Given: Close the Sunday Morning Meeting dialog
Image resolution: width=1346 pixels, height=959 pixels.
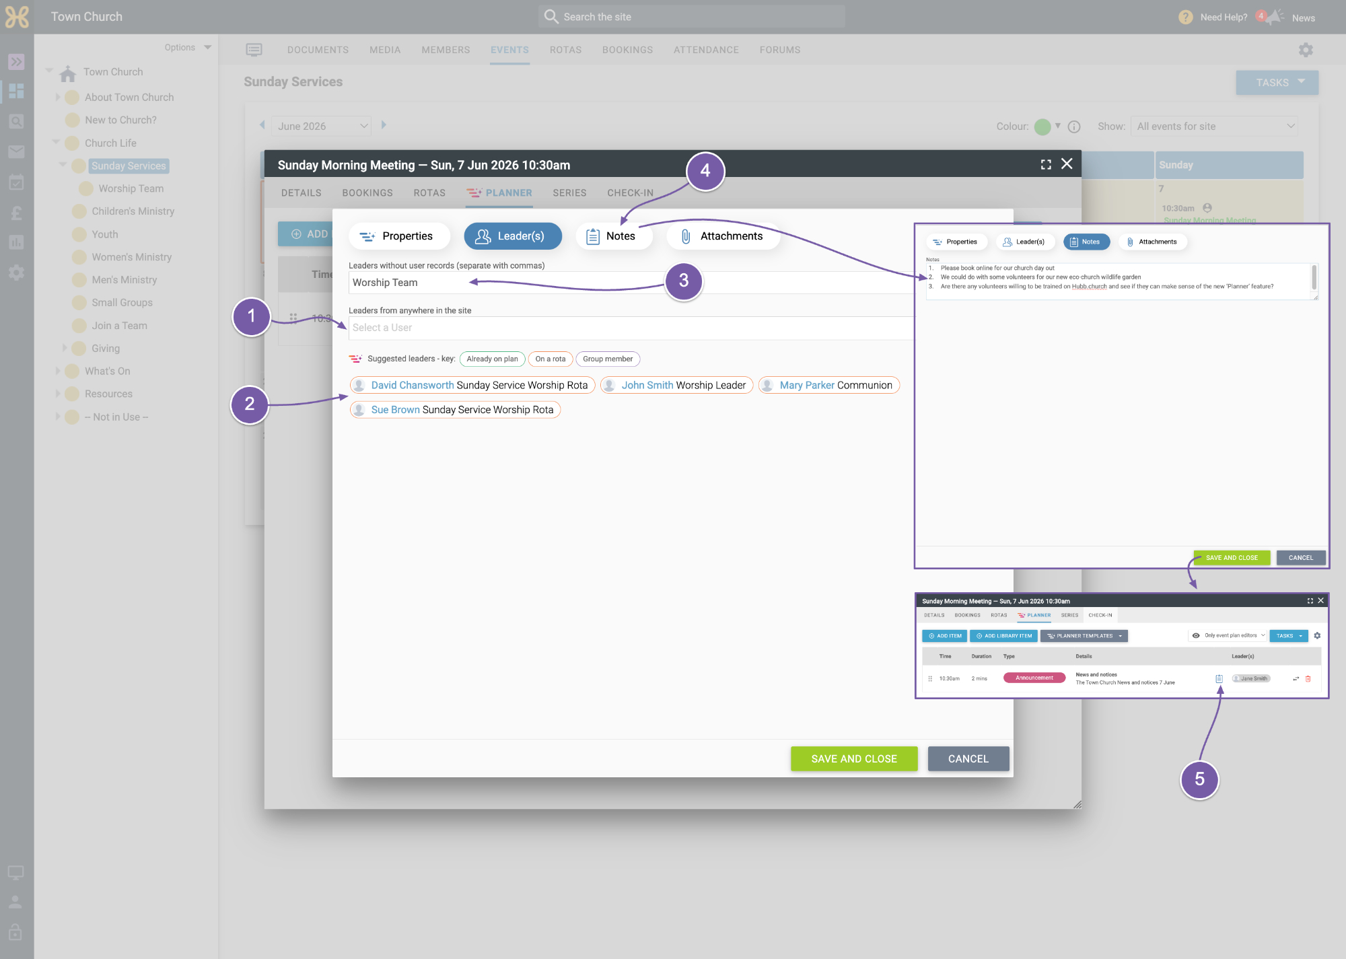Looking at the screenshot, I should click(1067, 164).
